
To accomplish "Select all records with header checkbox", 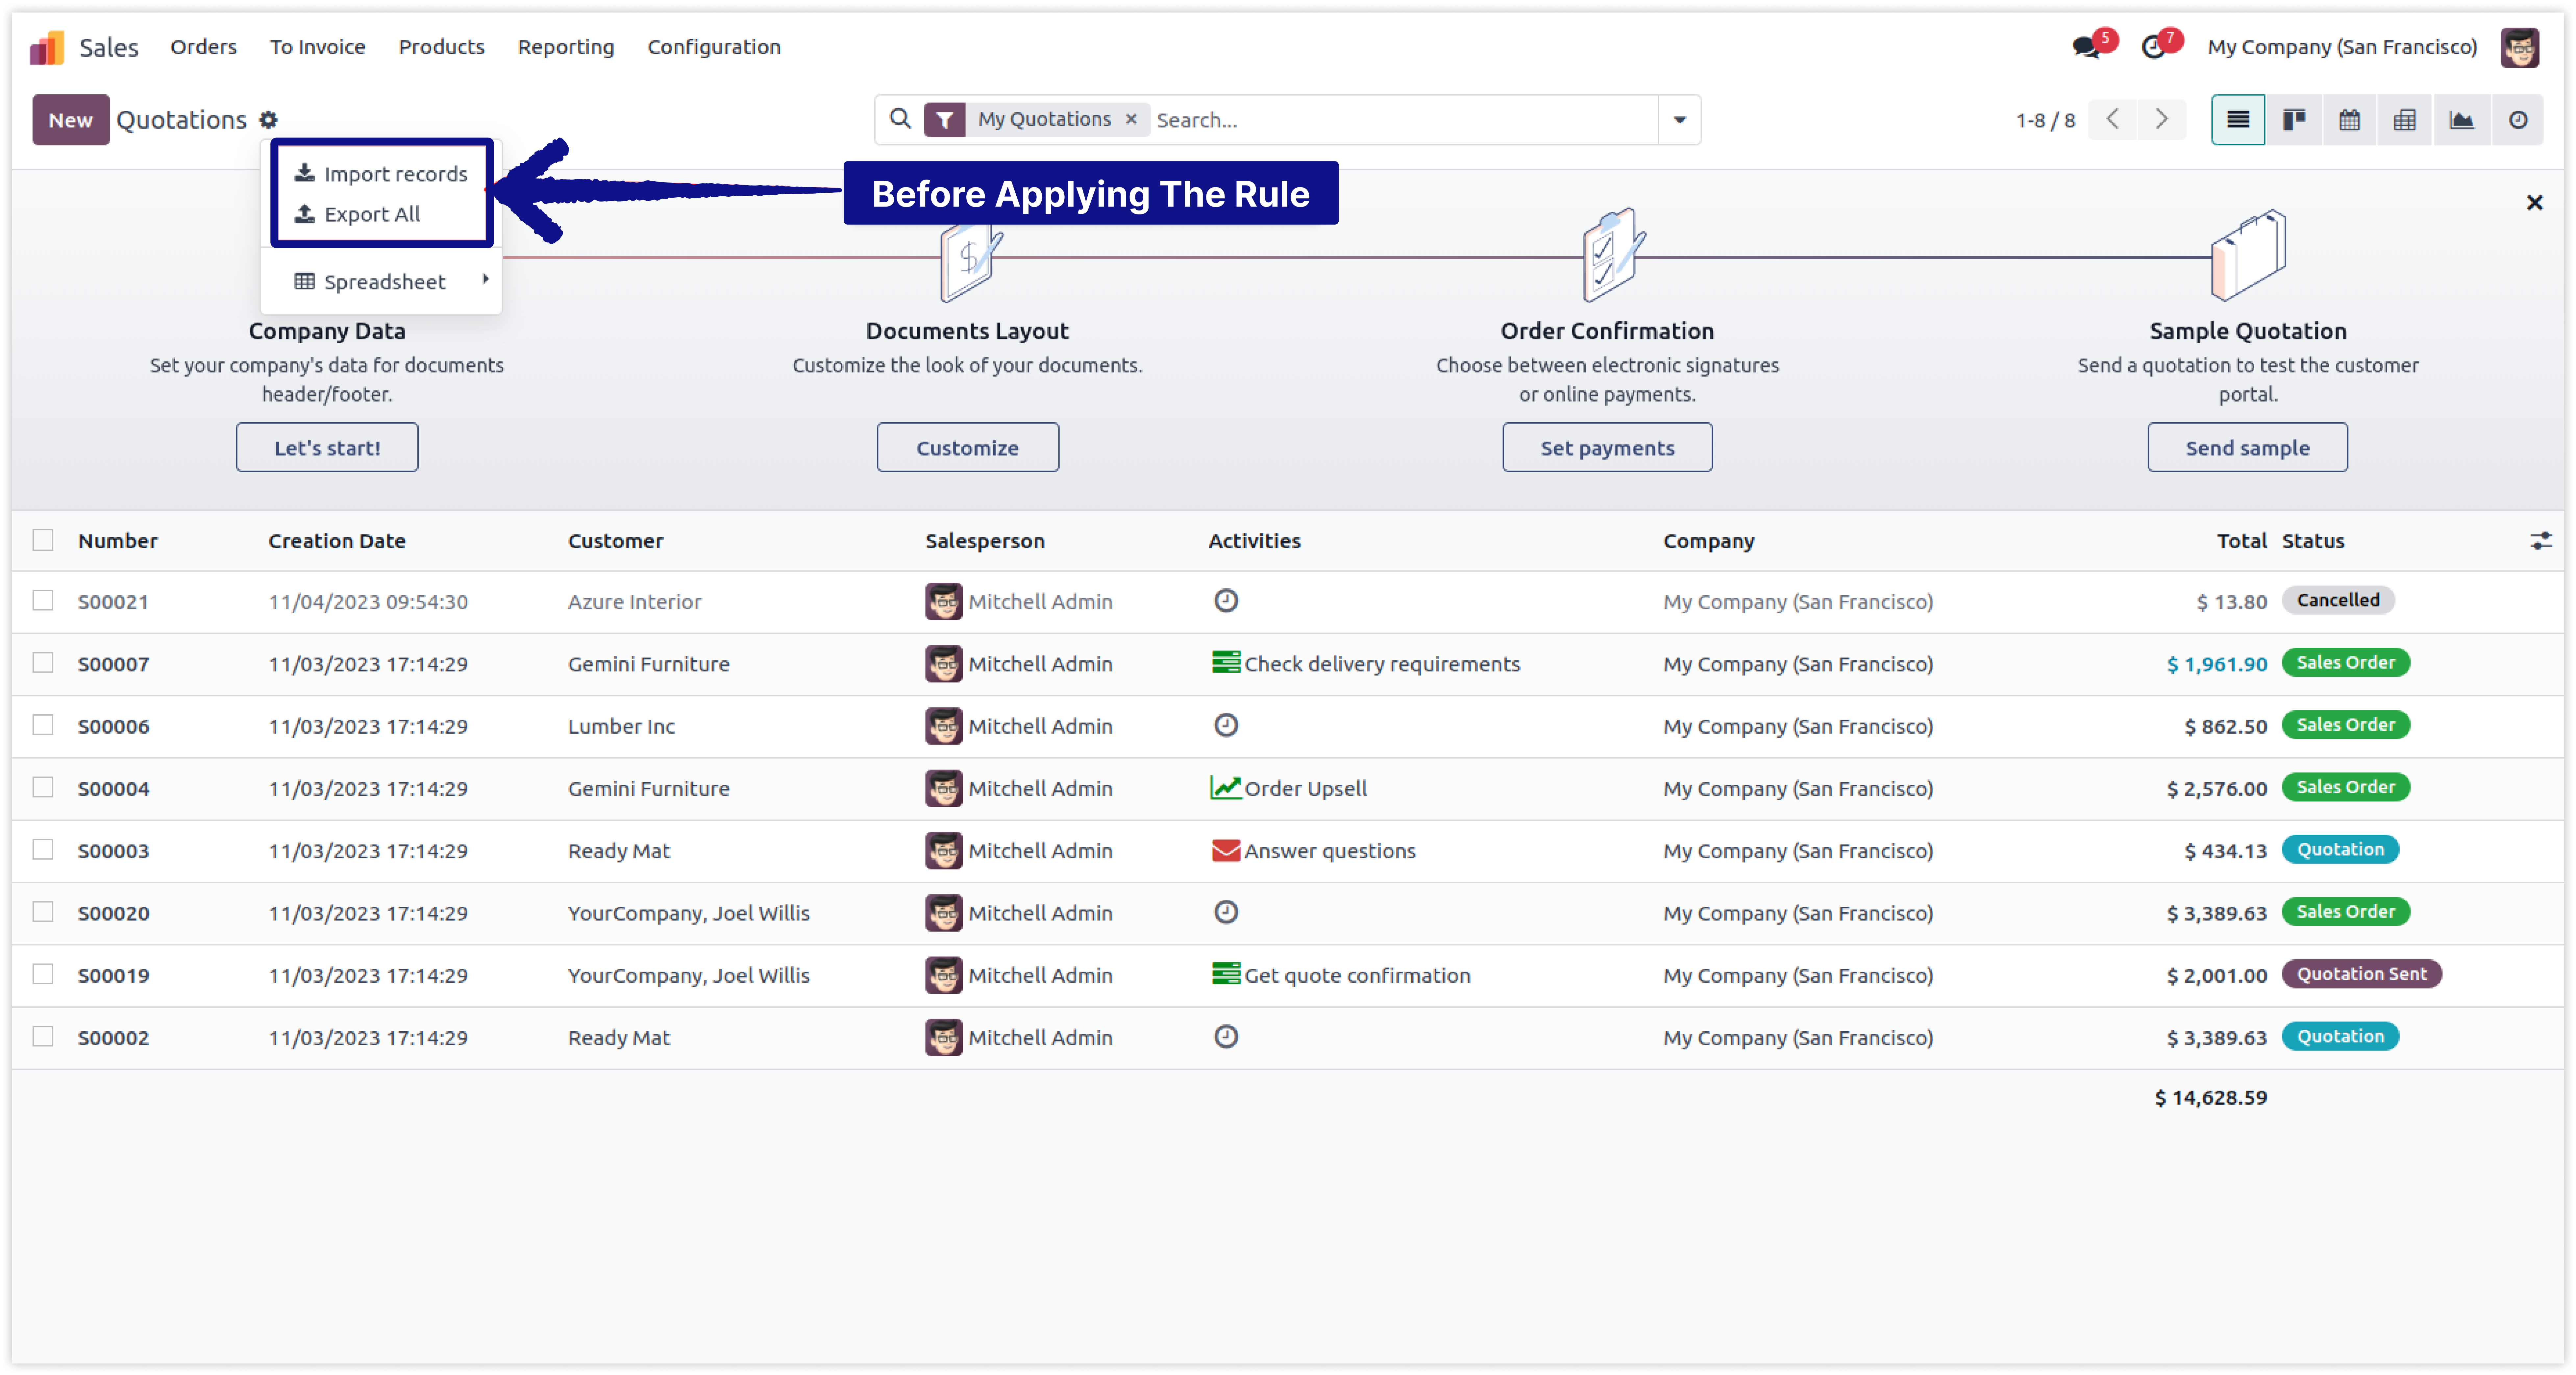I will [43, 540].
